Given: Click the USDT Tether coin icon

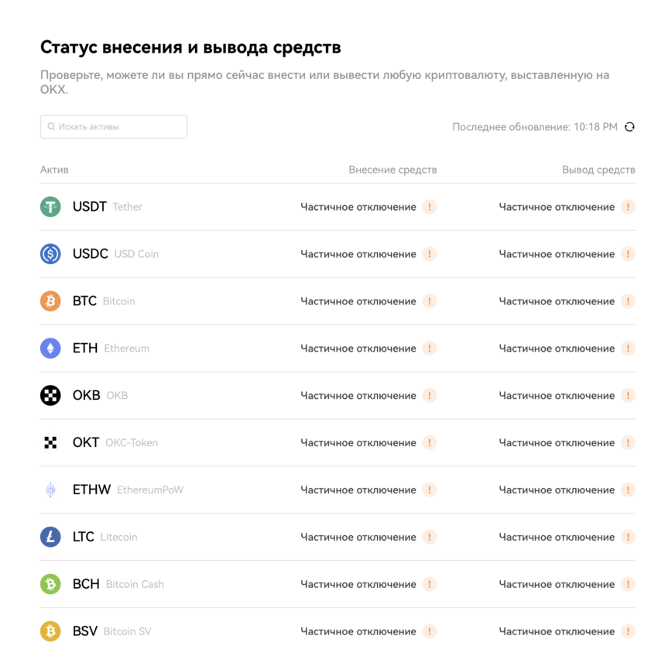Looking at the screenshot, I should (x=50, y=207).
